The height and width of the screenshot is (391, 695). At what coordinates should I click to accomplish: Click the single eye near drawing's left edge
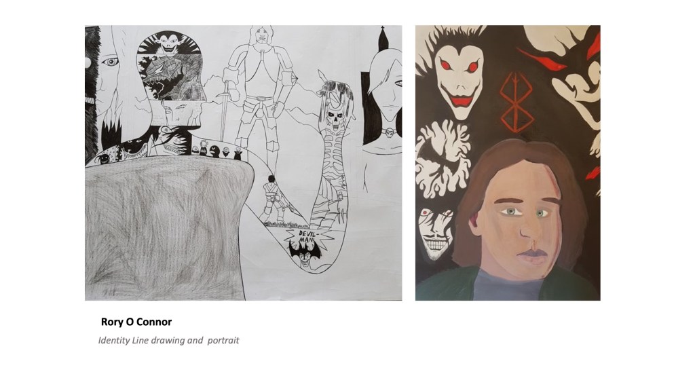[110, 62]
